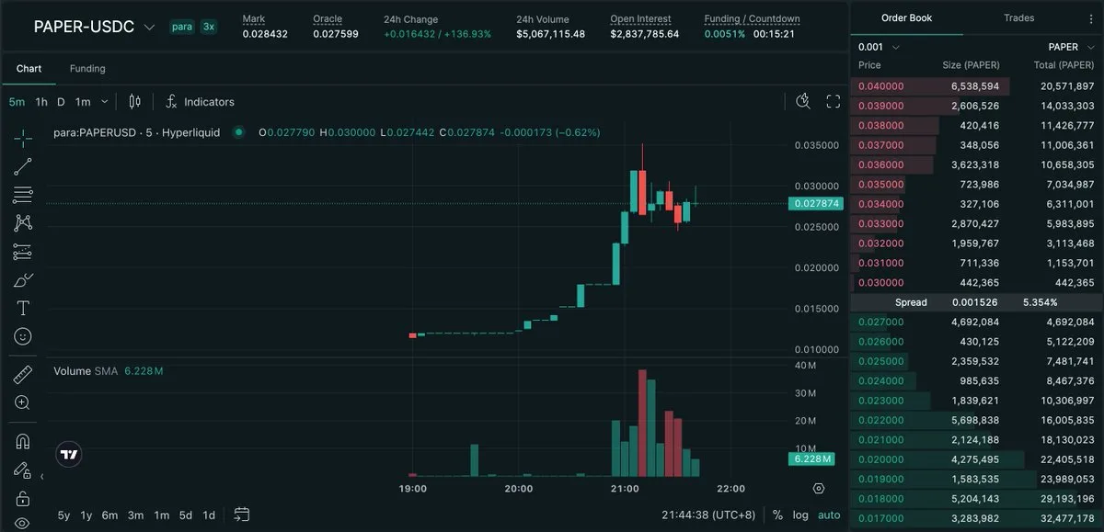Toggle magnet mode for drawings

[23, 442]
